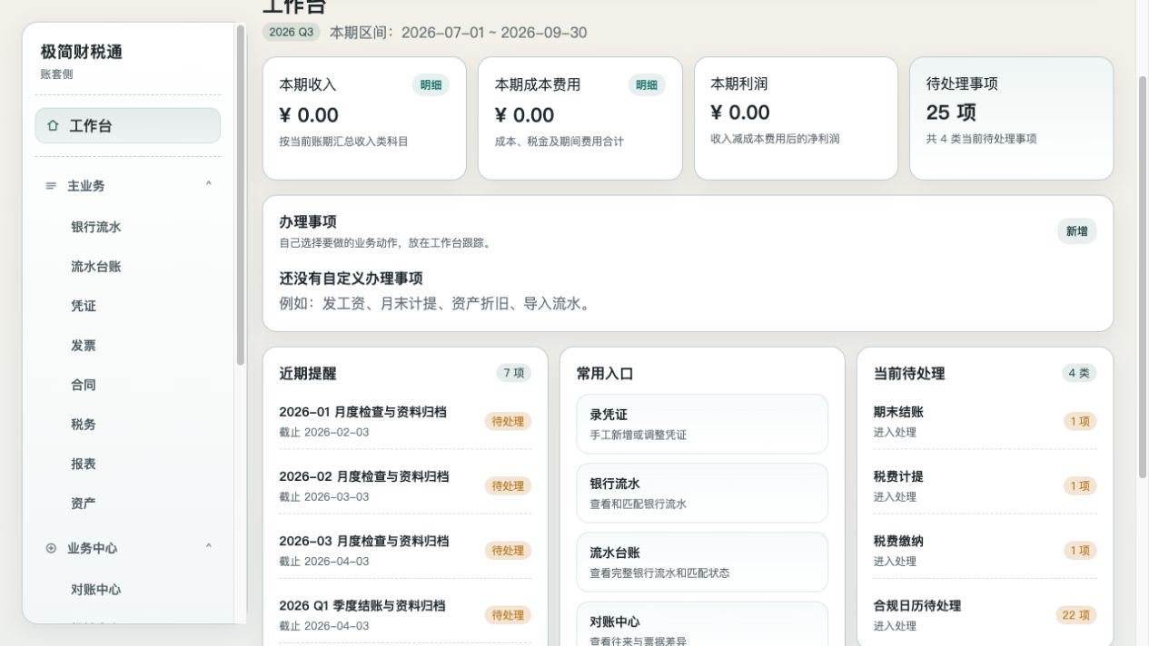The height and width of the screenshot is (646, 1149).
Task: Click the 本期区间 date range text
Action: 458,33
